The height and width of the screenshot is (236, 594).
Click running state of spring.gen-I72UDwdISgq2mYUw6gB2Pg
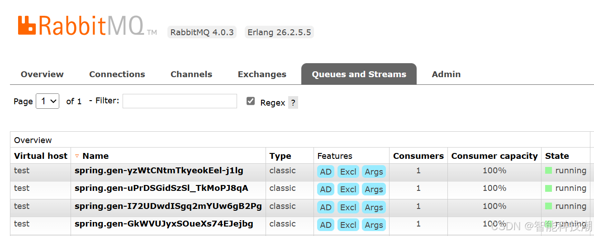click(565, 206)
